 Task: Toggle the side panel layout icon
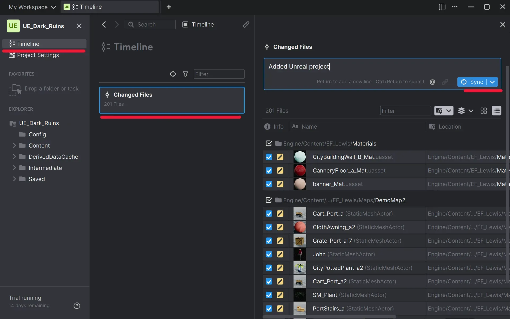(442, 7)
